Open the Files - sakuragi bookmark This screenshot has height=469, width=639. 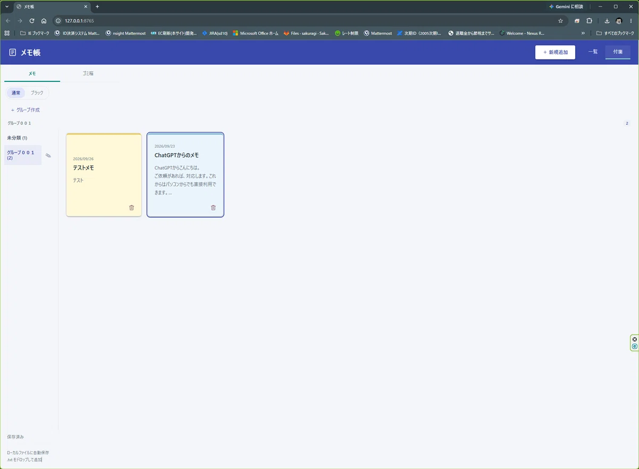point(306,33)
